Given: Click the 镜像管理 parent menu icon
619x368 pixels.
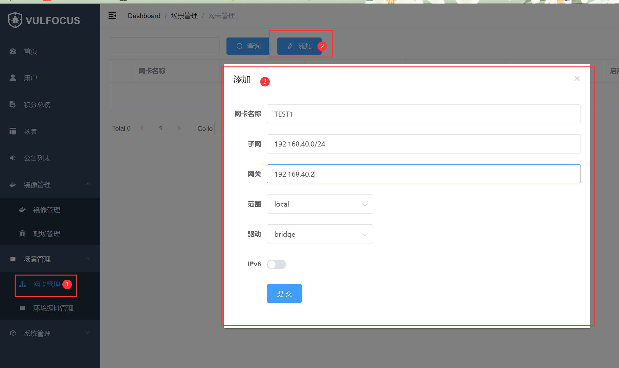Looking at the screenshot, I should (x=13, y=185).
